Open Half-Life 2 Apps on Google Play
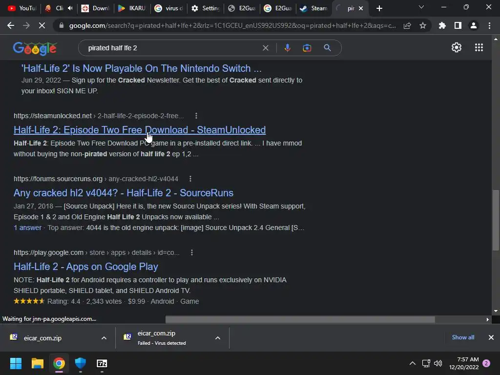 coord(86,267)
